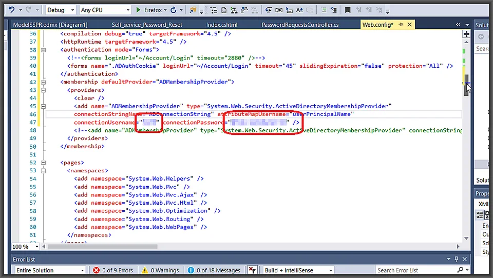Click the icon with the @ symbol
The image size is (493, 278).
[x=278, y=10]
